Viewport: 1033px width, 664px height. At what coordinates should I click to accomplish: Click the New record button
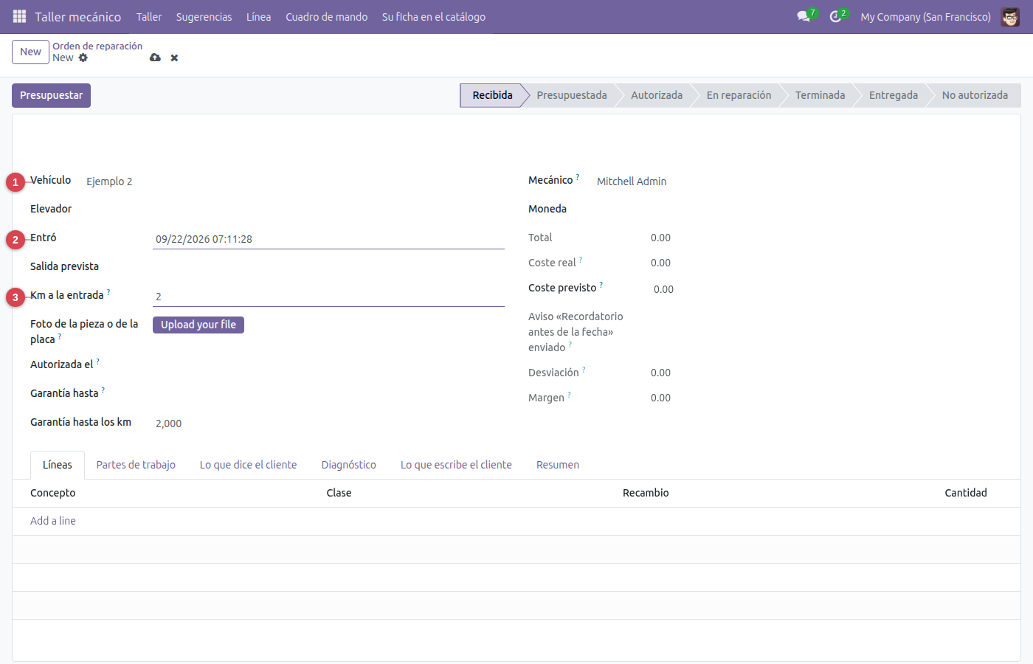tap(30, 52)
